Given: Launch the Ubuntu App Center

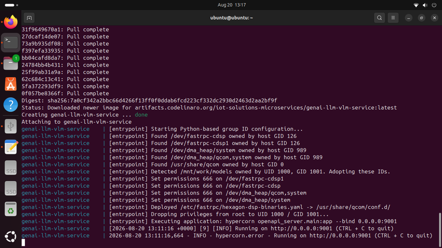Looking at the screenshot, I should point(11,84).
